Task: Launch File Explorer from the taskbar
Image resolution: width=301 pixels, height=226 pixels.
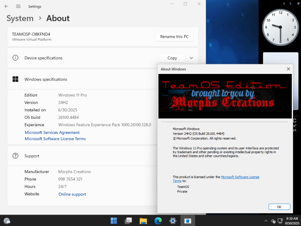Action: point(143,221)
